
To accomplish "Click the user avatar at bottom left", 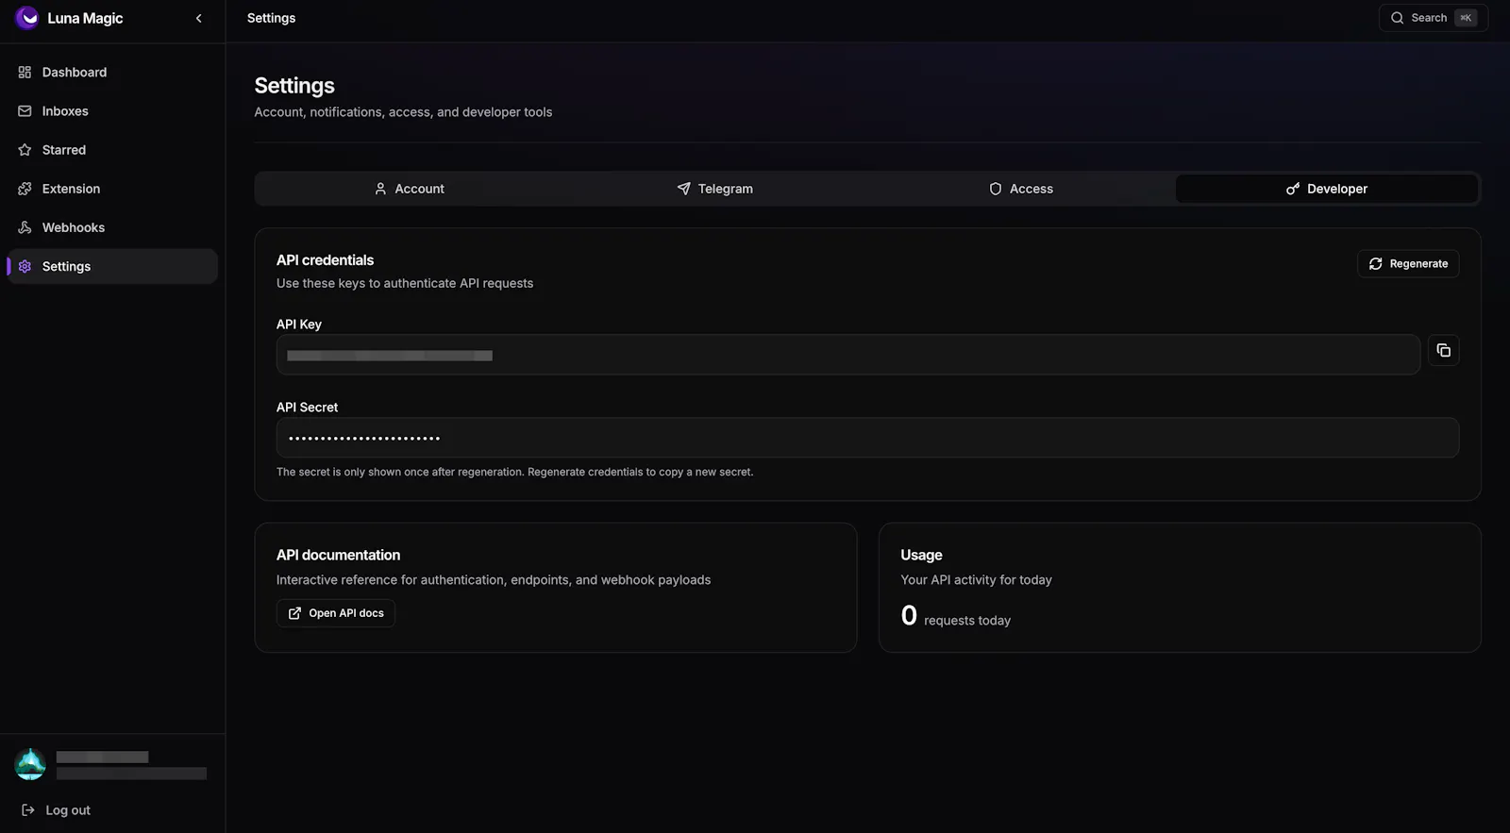I will (x=30, y=764).
